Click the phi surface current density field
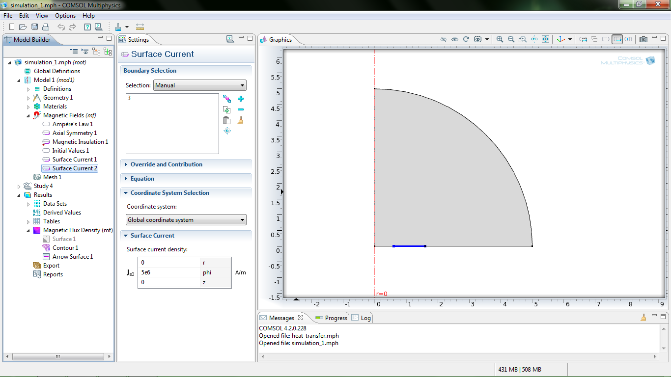This screenshot has width=671, height=377. click(169, 272)
